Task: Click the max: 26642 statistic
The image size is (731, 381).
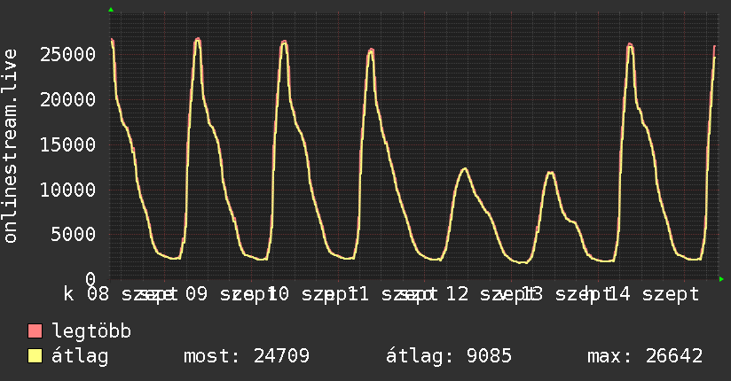Action: pyautogui.click(x=645, y=356)
